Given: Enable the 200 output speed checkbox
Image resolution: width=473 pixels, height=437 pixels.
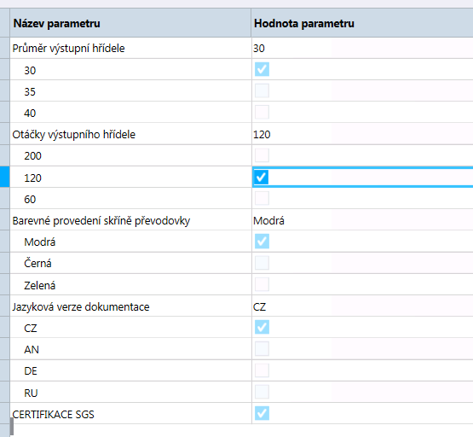Looking at the screenshot, I should [262, 155].
